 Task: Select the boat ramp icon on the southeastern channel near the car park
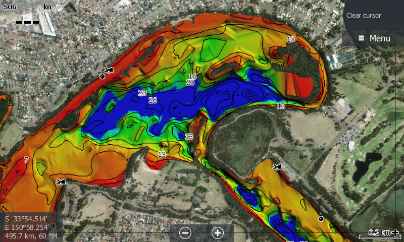coord(277,167)
